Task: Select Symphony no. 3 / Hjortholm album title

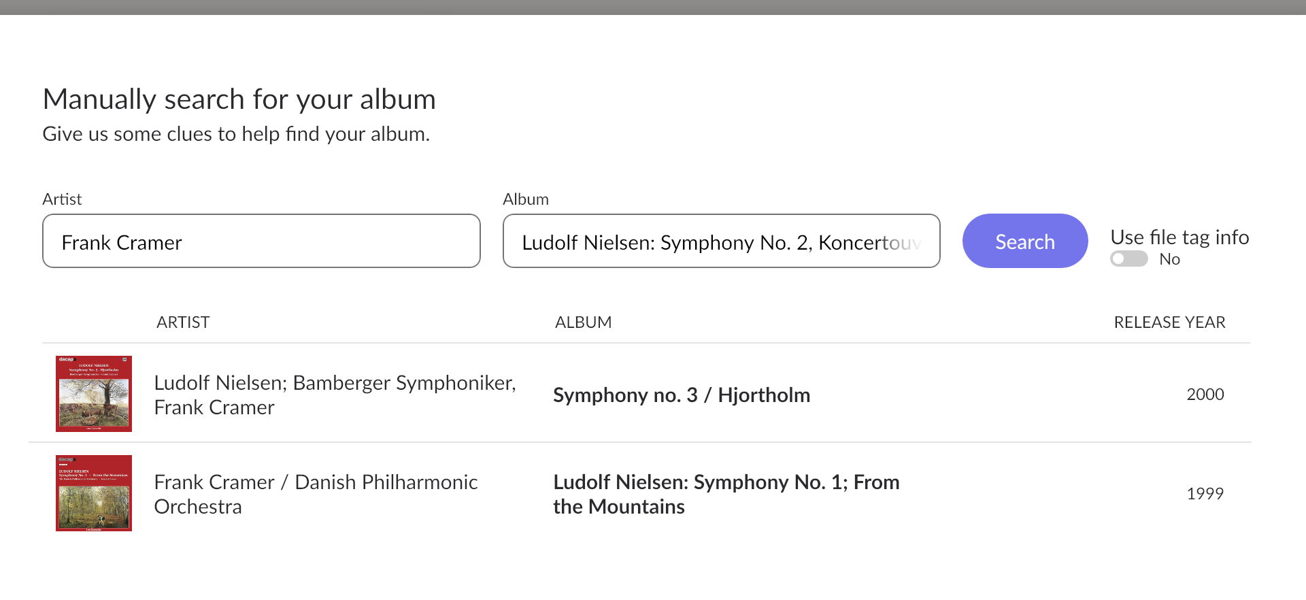Action: (x=682, y=395)
